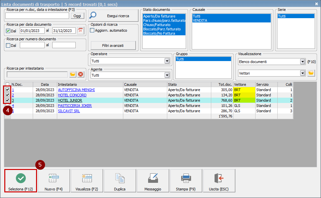Exit using the Uscita (ESC) button

pos(219,181)
